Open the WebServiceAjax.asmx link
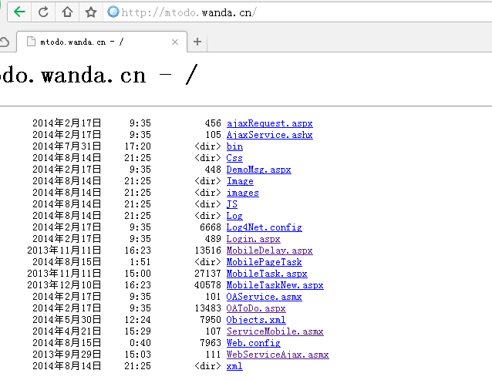Image resolution: width=492 pixels, height=380 pixels. coord(278,355)
